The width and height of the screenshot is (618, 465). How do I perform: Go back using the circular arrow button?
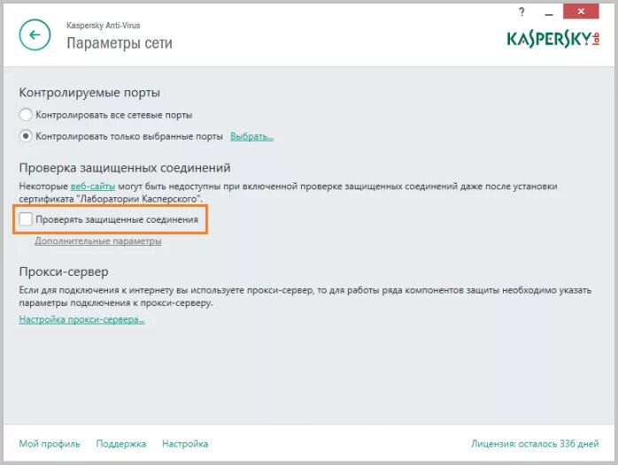[35, 34]
